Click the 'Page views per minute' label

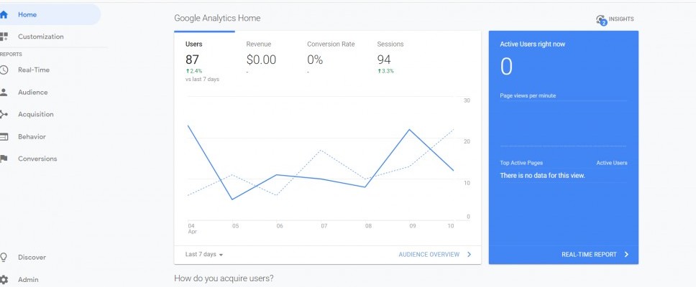click(528, 95)
